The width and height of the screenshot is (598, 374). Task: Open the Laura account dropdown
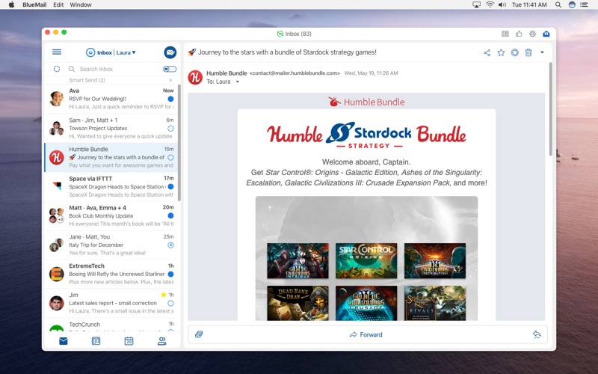click(126, 52)
